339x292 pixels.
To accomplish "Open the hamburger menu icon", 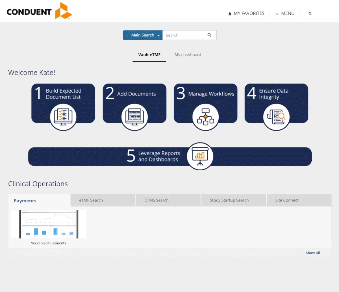I will pos(277,14).
